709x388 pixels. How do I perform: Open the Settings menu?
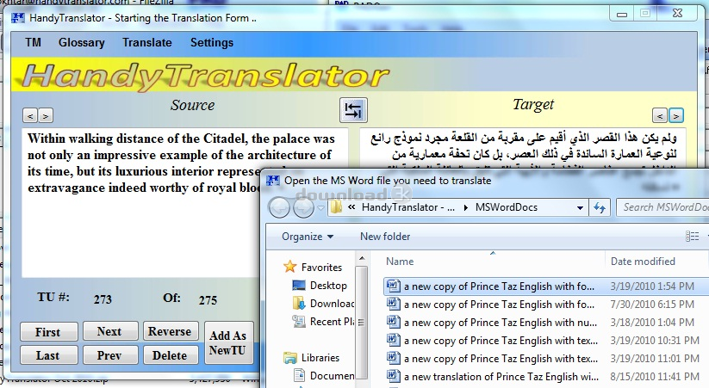212,42
